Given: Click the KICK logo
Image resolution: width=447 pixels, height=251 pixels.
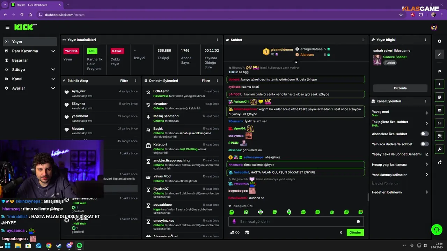Looking at the screenshot, I should tap(25, 27).
